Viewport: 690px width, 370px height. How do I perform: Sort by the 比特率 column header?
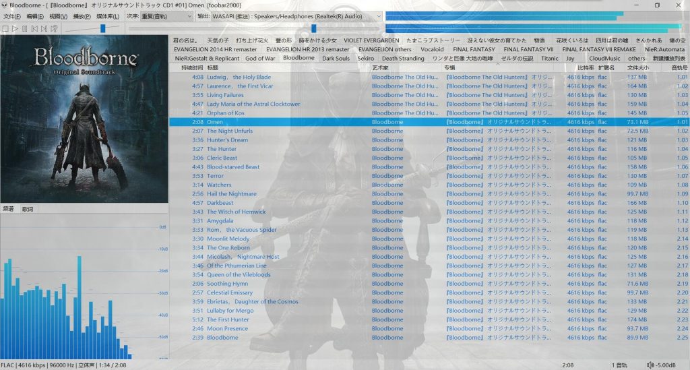click(x=586, y=68)
